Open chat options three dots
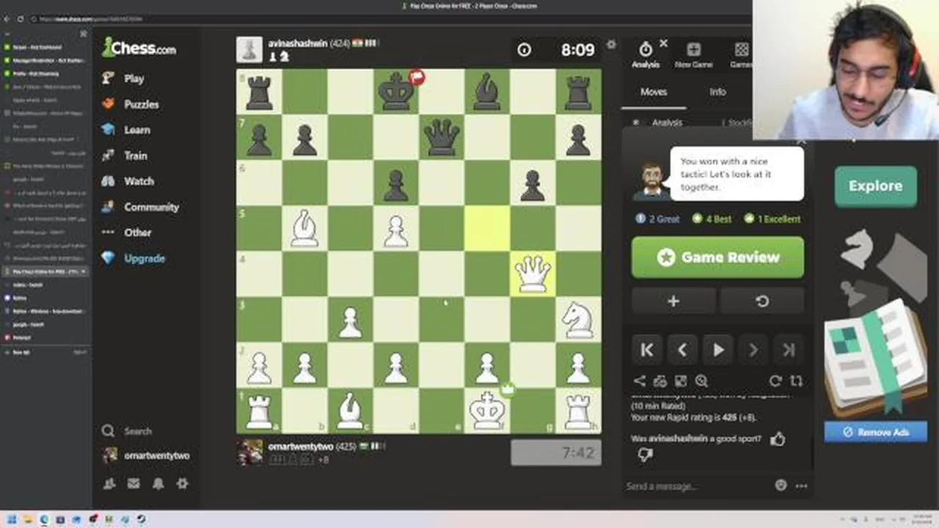This screenshot has height=528, width=939. click(800, 485)
